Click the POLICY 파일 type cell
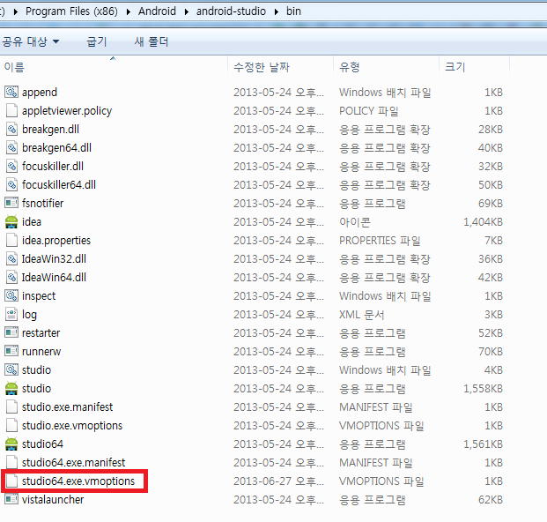547x522 pixels. tap(369, 111)
